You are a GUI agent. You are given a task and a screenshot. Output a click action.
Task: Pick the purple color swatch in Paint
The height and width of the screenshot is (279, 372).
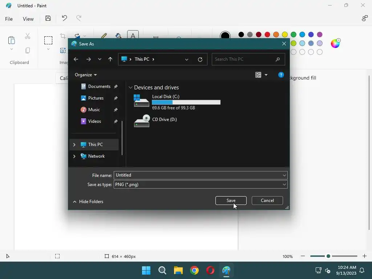tap(320, 35)
